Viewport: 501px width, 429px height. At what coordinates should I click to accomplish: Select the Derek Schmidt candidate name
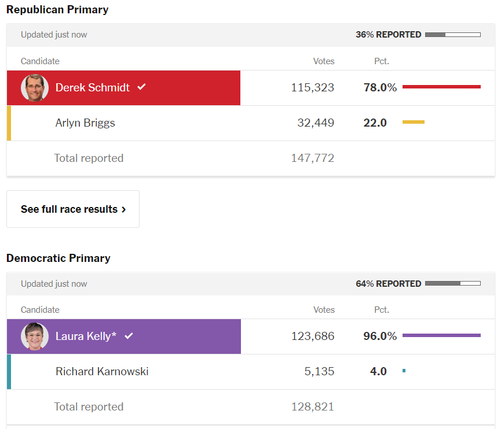(93, 88)
